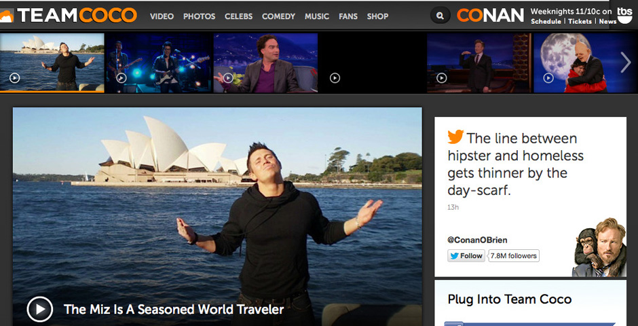Open the VIDEO menu

click(162, 17)
